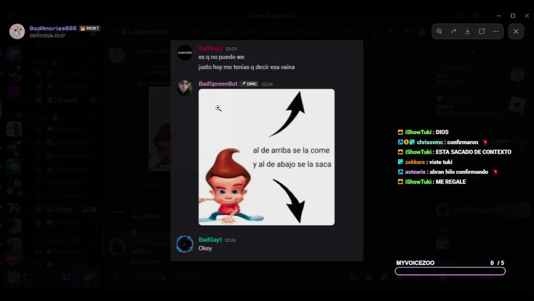Screen dimensions: 534x301
Task: Zoom in using the magnifier icon
Action: 440,31
